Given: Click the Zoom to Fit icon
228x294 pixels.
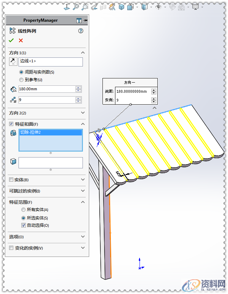Looking at the screenshot, I should 76,7.
